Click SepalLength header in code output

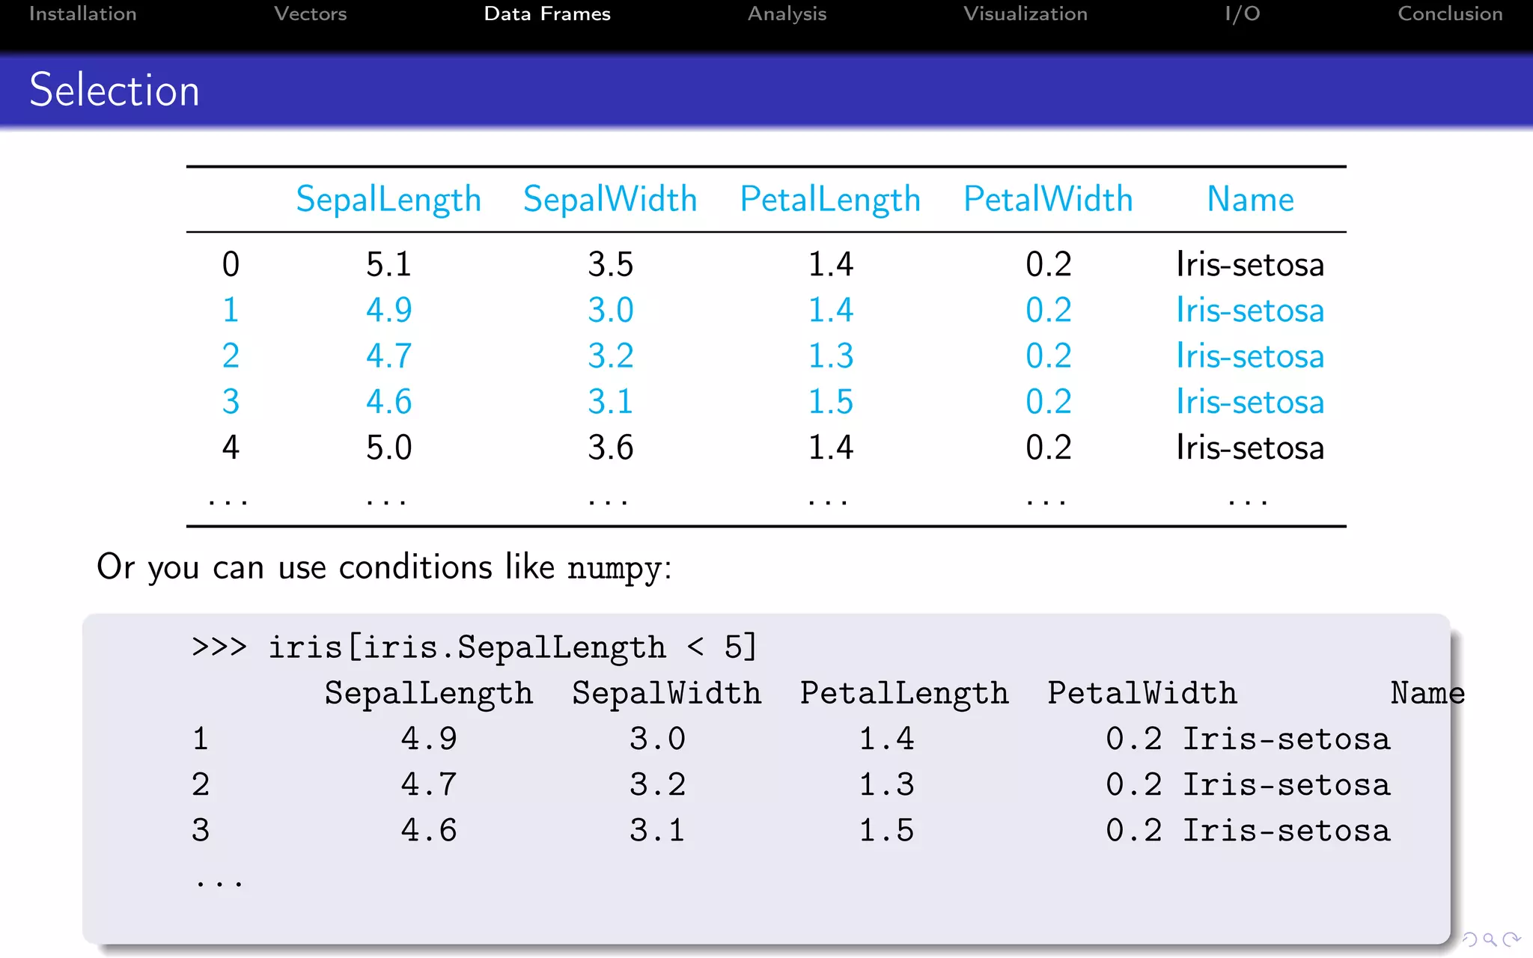coord(429,694)
